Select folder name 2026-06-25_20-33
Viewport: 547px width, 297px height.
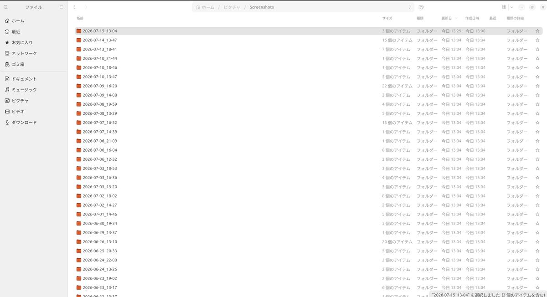(x=100, y=251)
